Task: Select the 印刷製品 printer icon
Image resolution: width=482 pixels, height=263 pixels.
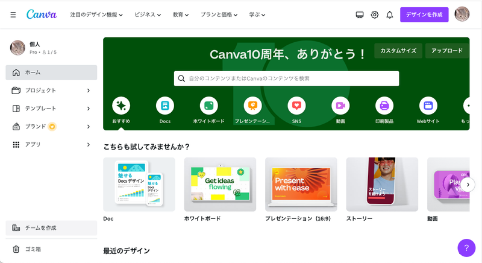Action: (384, 106)
